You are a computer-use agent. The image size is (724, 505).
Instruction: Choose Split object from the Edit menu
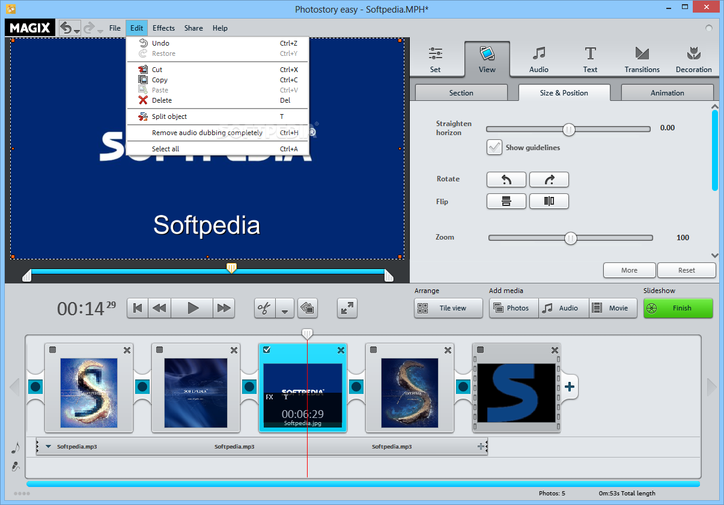218,116
